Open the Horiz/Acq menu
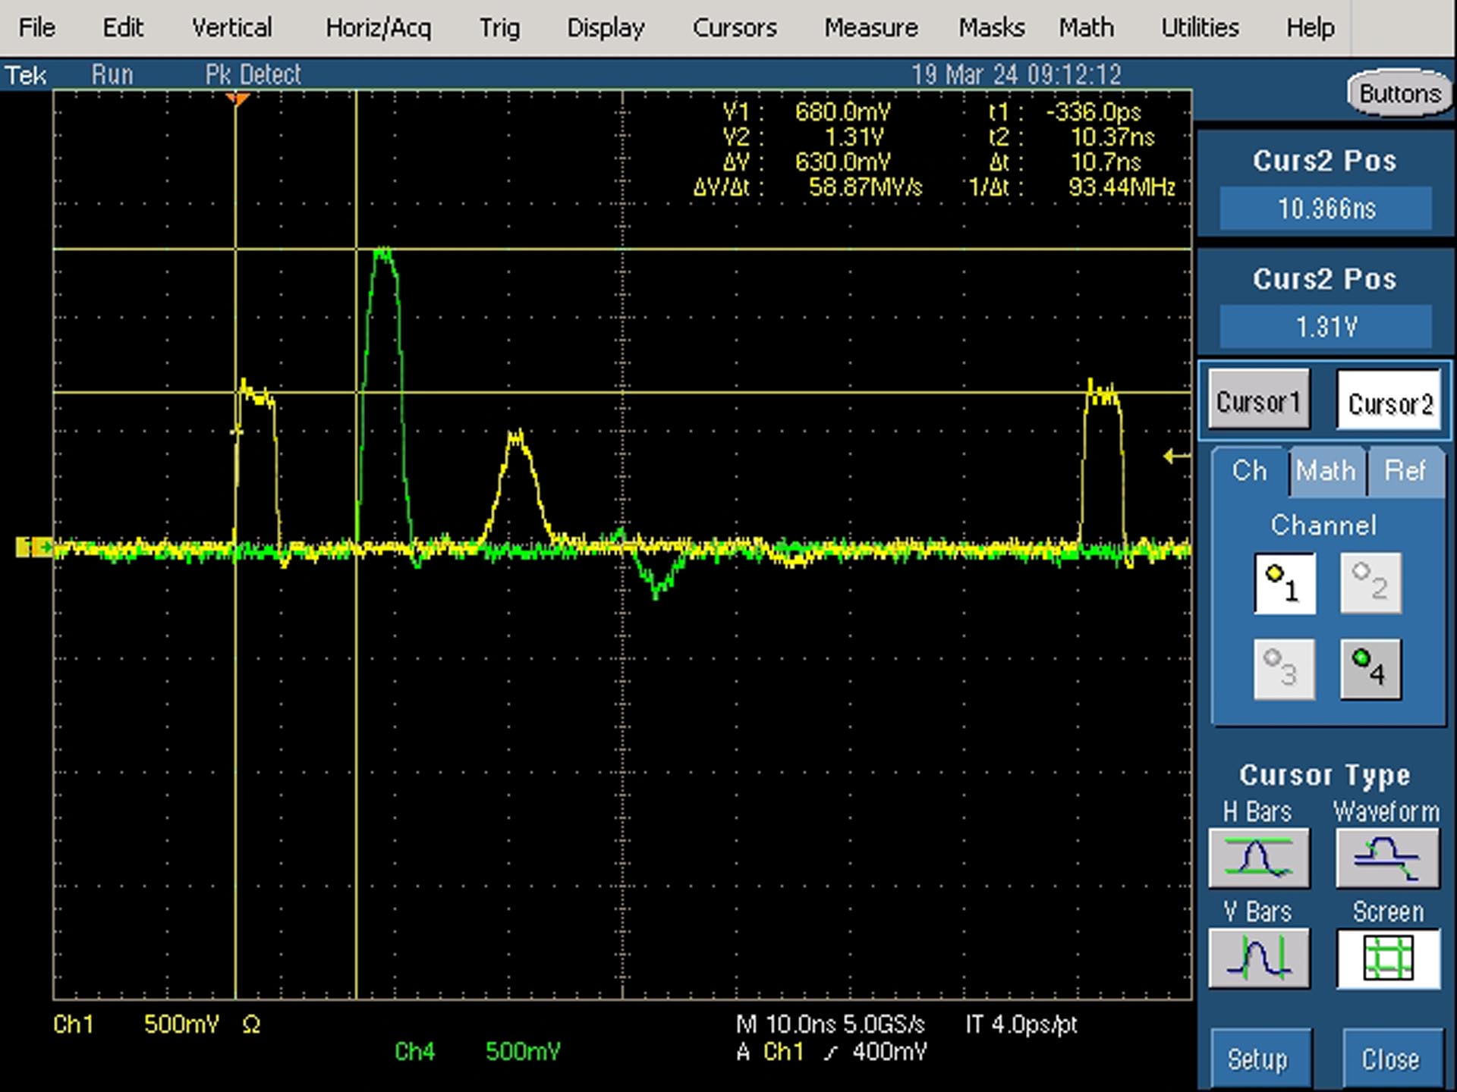This screenshot has width=1457, height=1092. (x=378, y=28)
